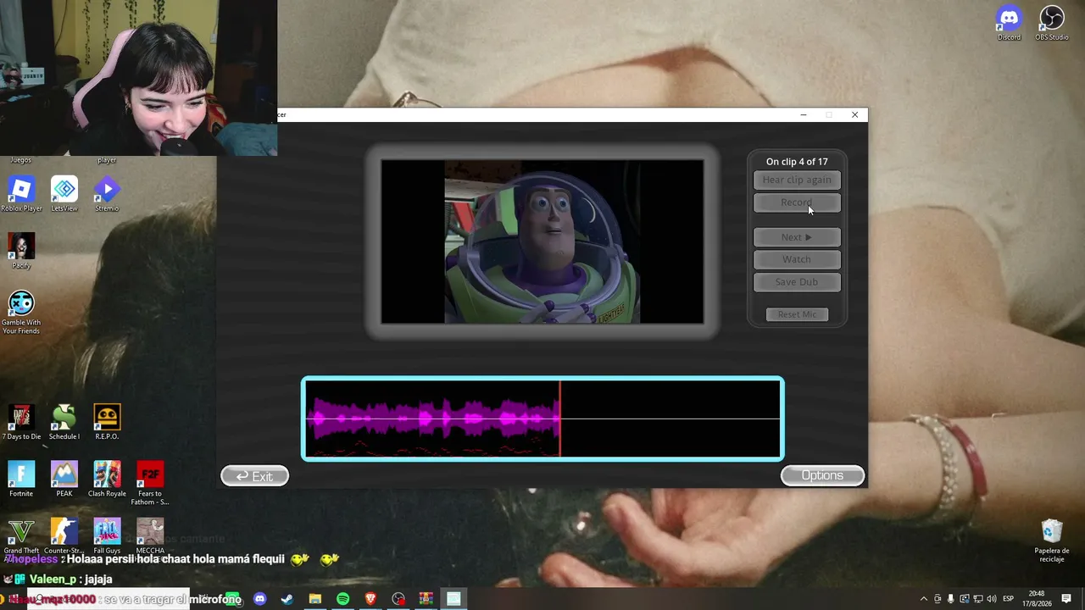The image size is (1085, 610).
Task: Open OBS Studio from the taskbar
Action: click(398, 599)
